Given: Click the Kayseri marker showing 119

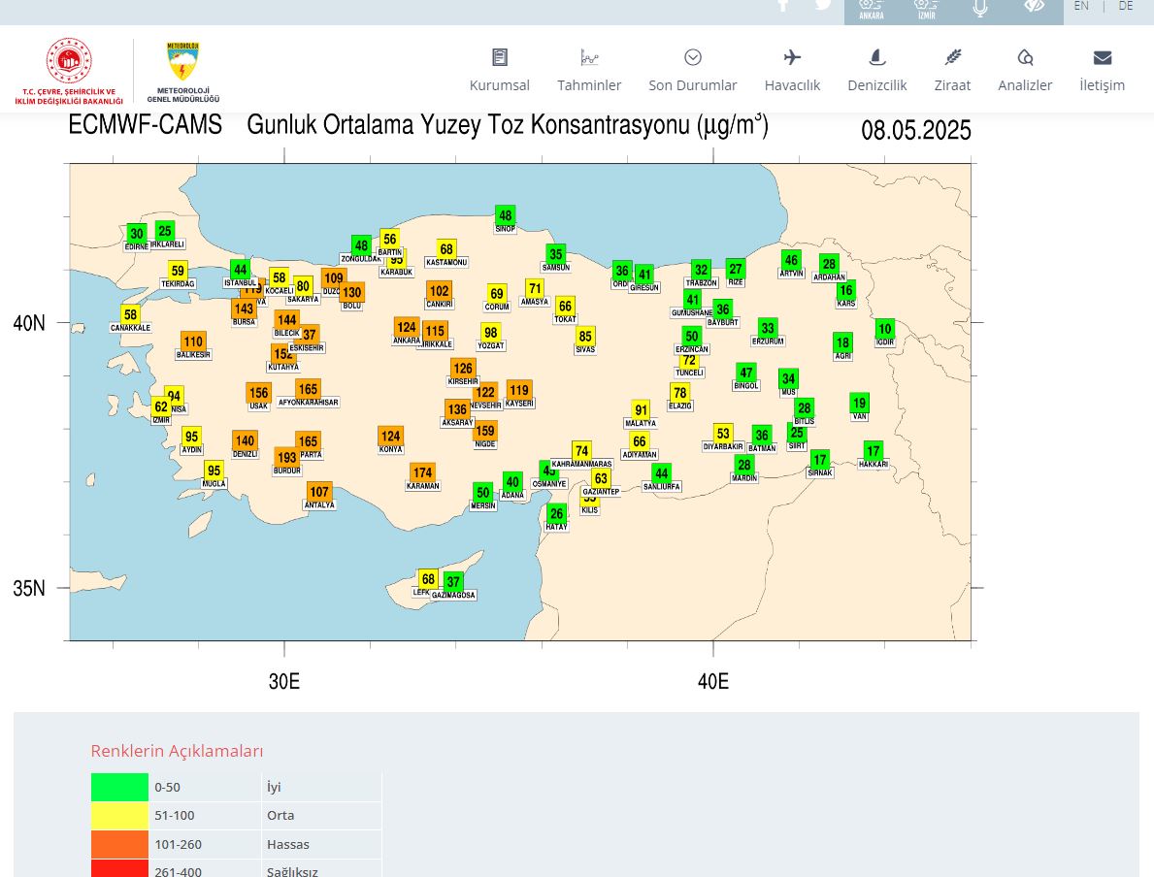Looking at the screenshot, I should point(519,390).
